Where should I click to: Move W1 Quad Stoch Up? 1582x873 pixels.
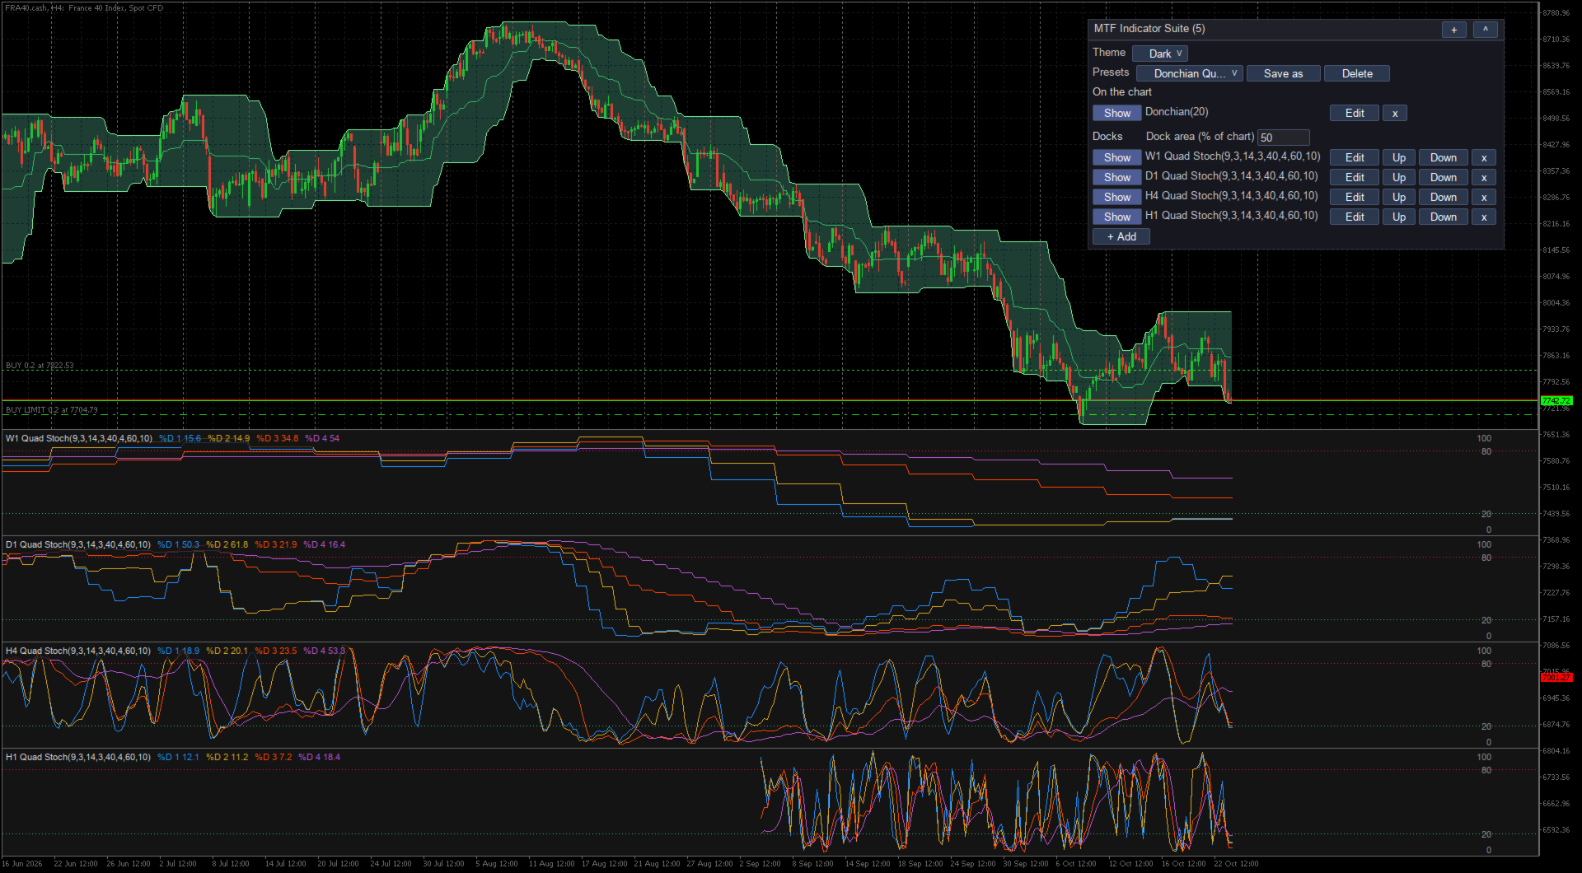point(1399,157)
